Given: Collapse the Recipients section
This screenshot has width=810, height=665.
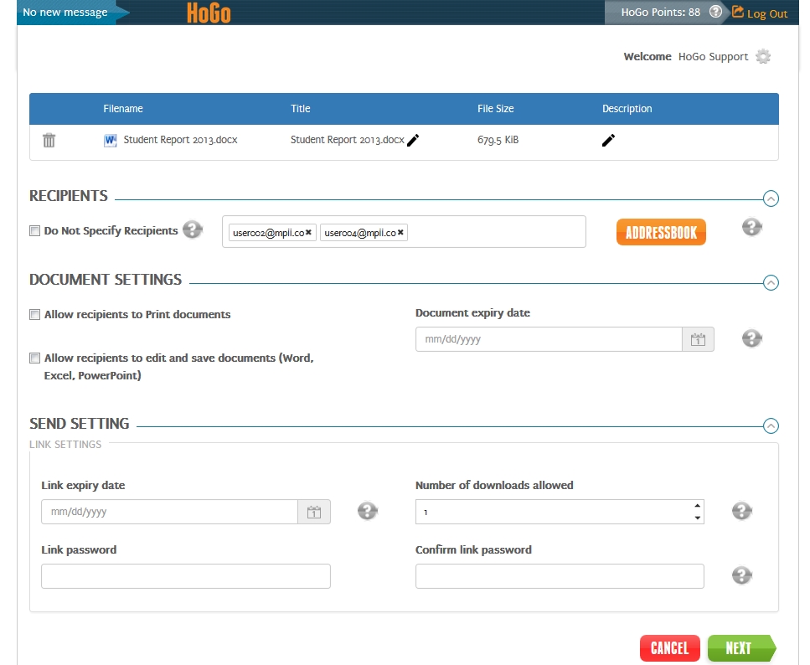Looking at the screenshot, I should [x=771, y=198].
